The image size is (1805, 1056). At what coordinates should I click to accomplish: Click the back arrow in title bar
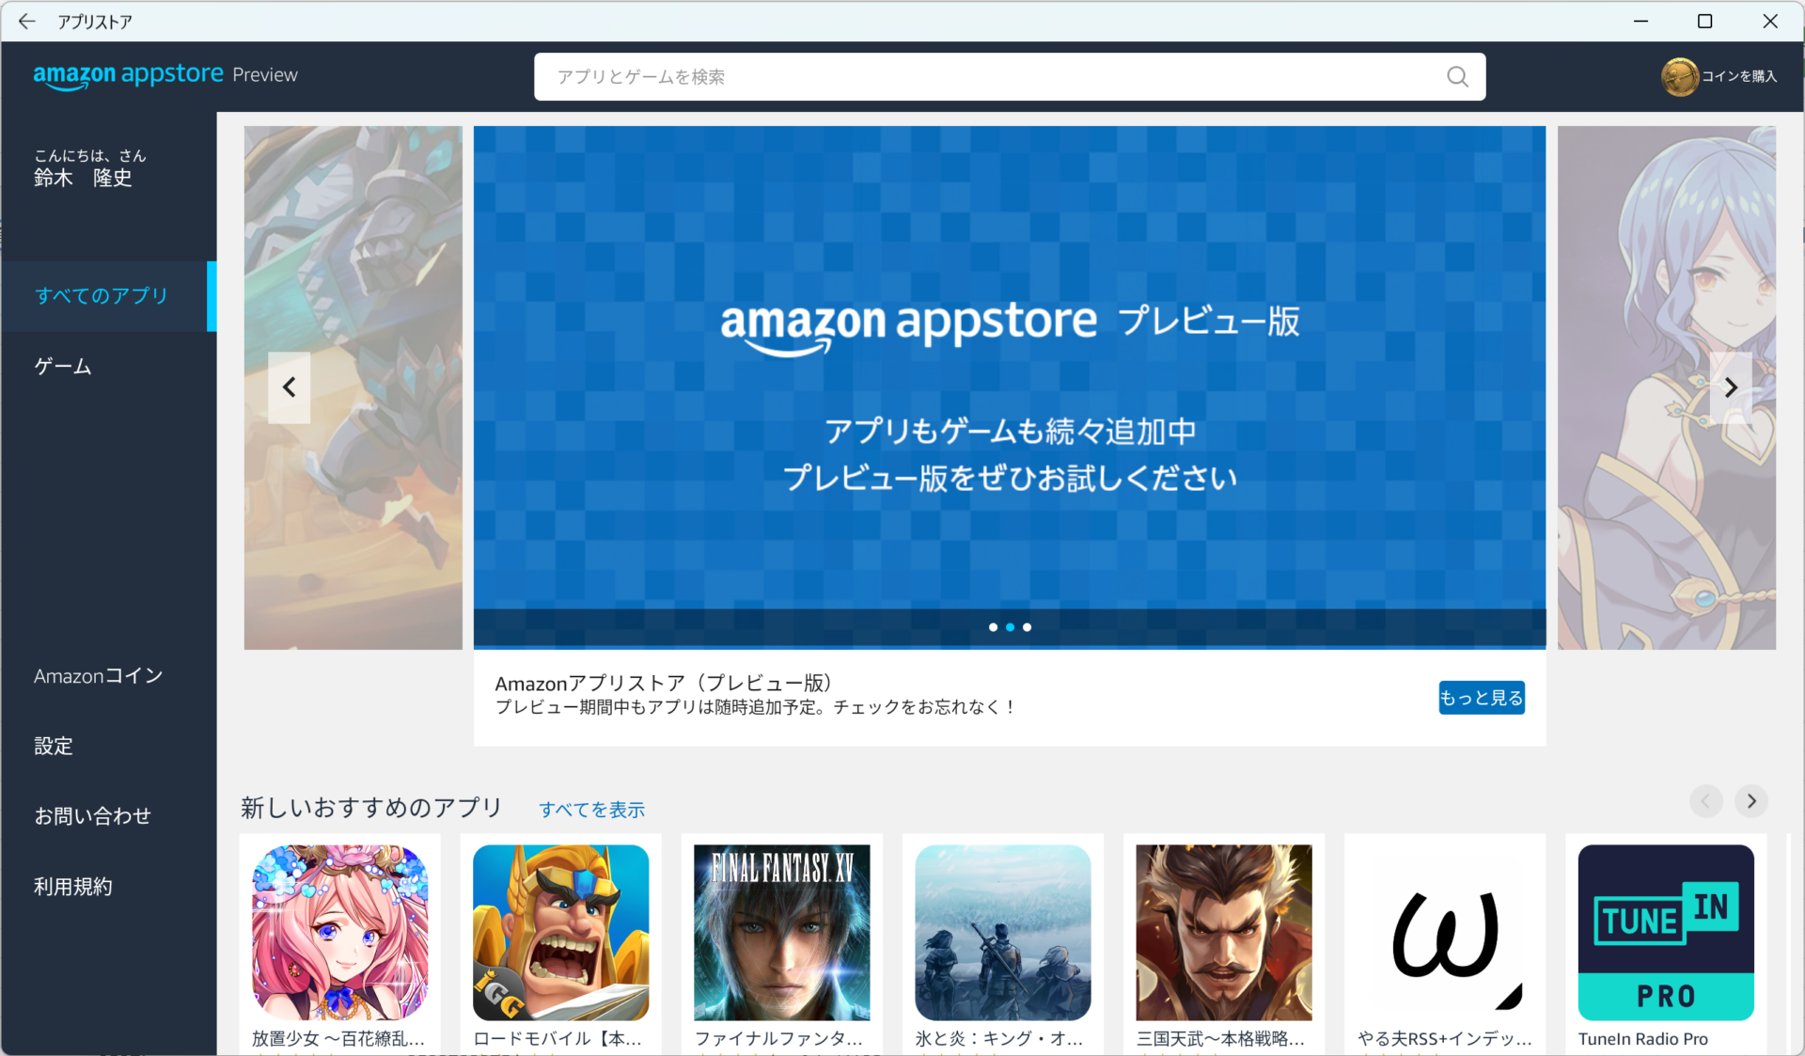26,21
